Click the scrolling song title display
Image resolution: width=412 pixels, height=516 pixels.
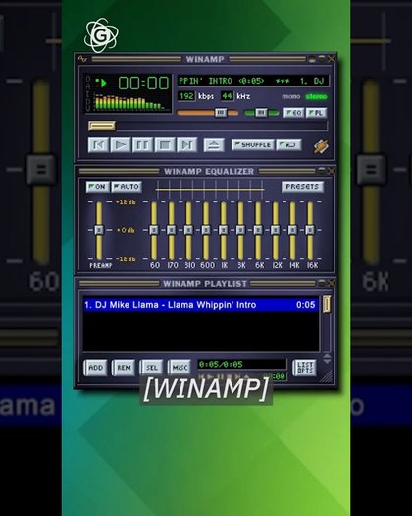[253, 81]
